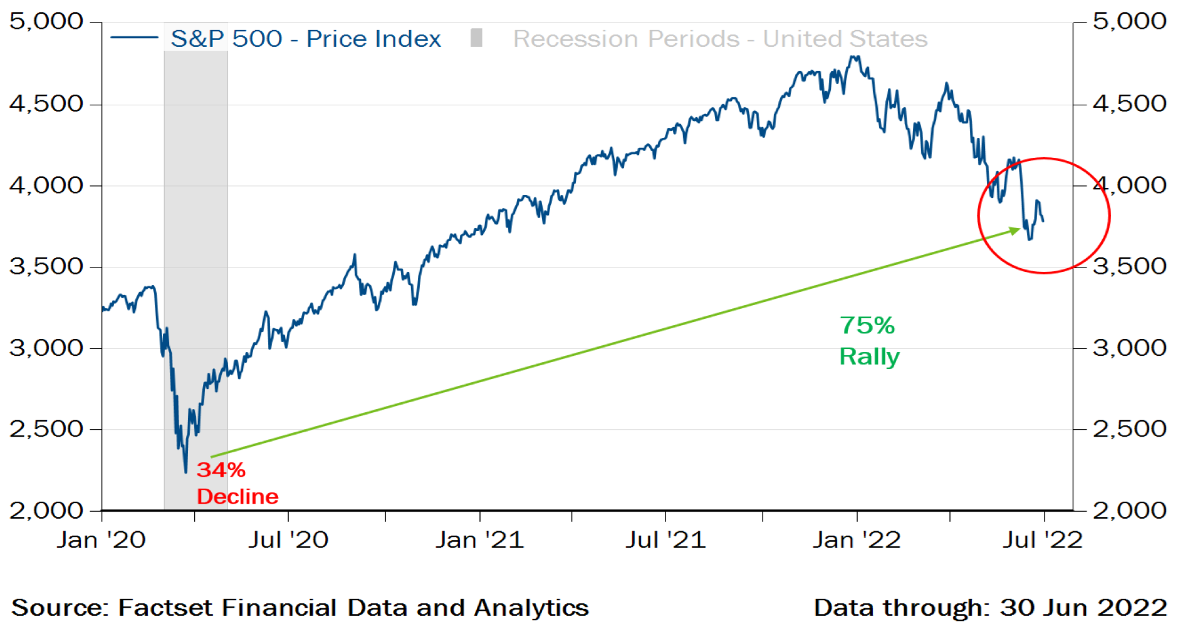The image size is (1178, 639).
Task: Click the Jan '21 x-axis label
Action: pyautogui.click(x=479, y=540)
